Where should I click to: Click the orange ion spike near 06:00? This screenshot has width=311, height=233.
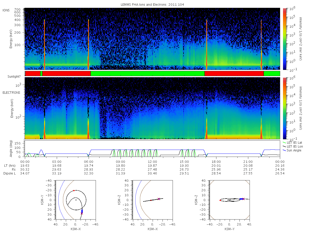88,44
